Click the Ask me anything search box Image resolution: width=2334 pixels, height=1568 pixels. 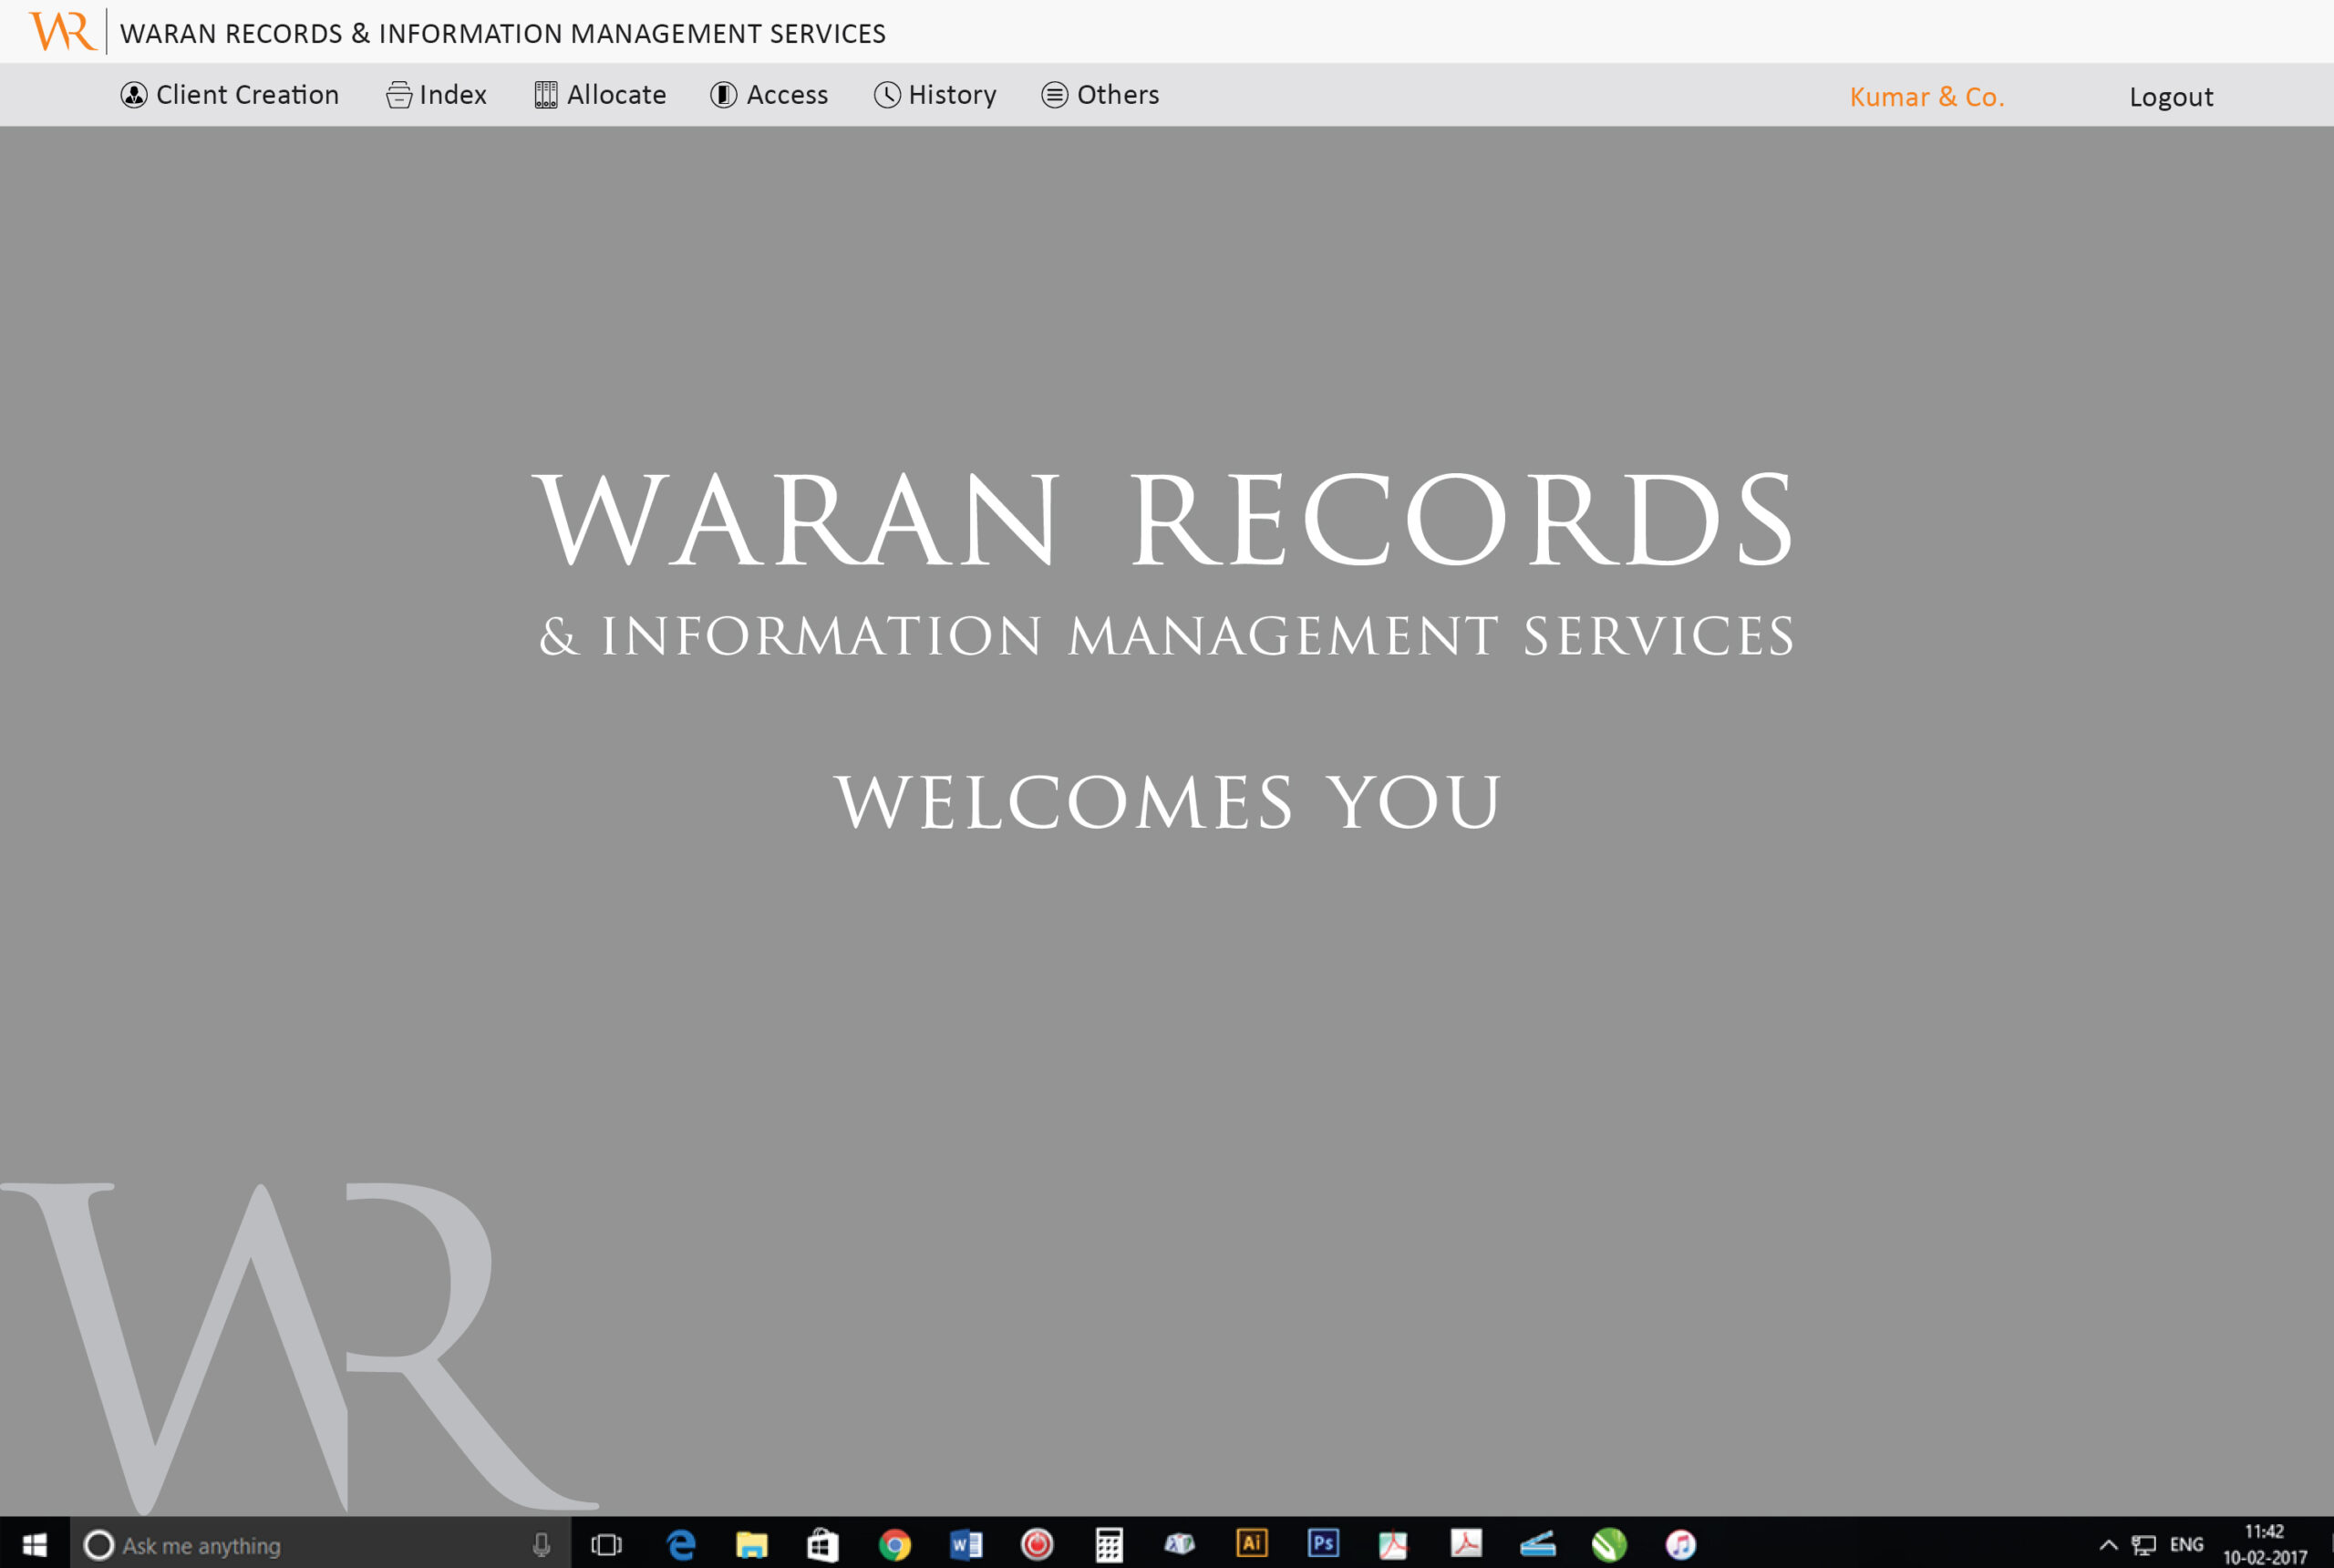click(320, 1545)
